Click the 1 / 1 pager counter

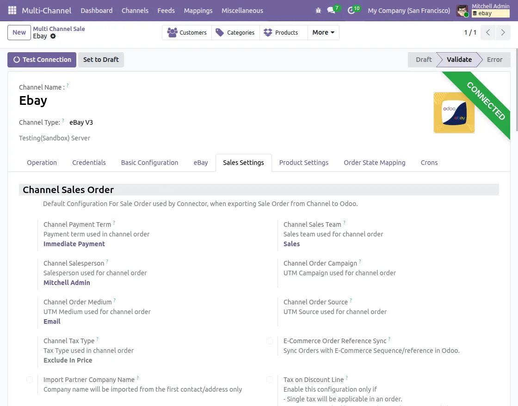pos(470,32)
